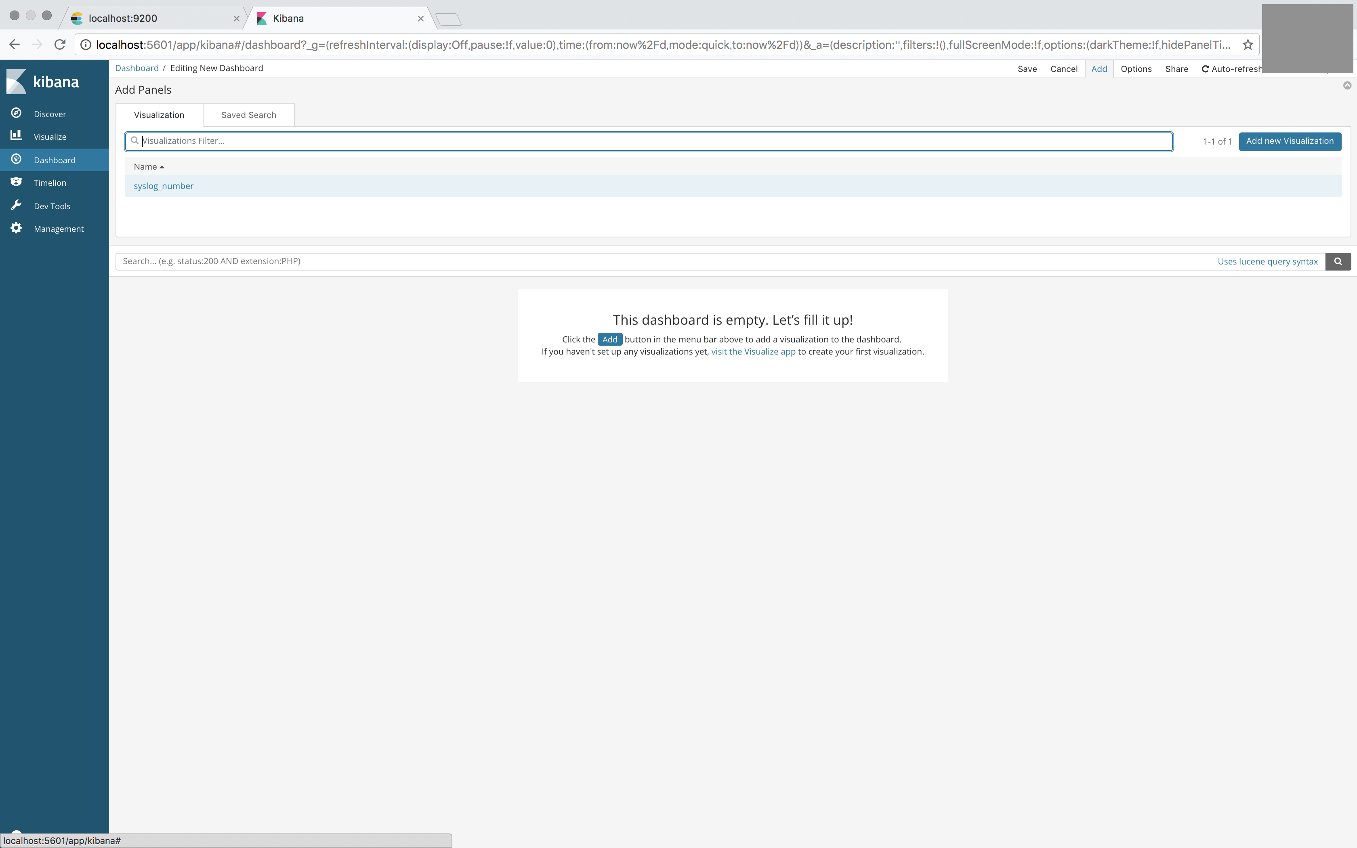Screen dimensions: 1357x848
Task: Reload the page in the browser
Action: [60, 45]
